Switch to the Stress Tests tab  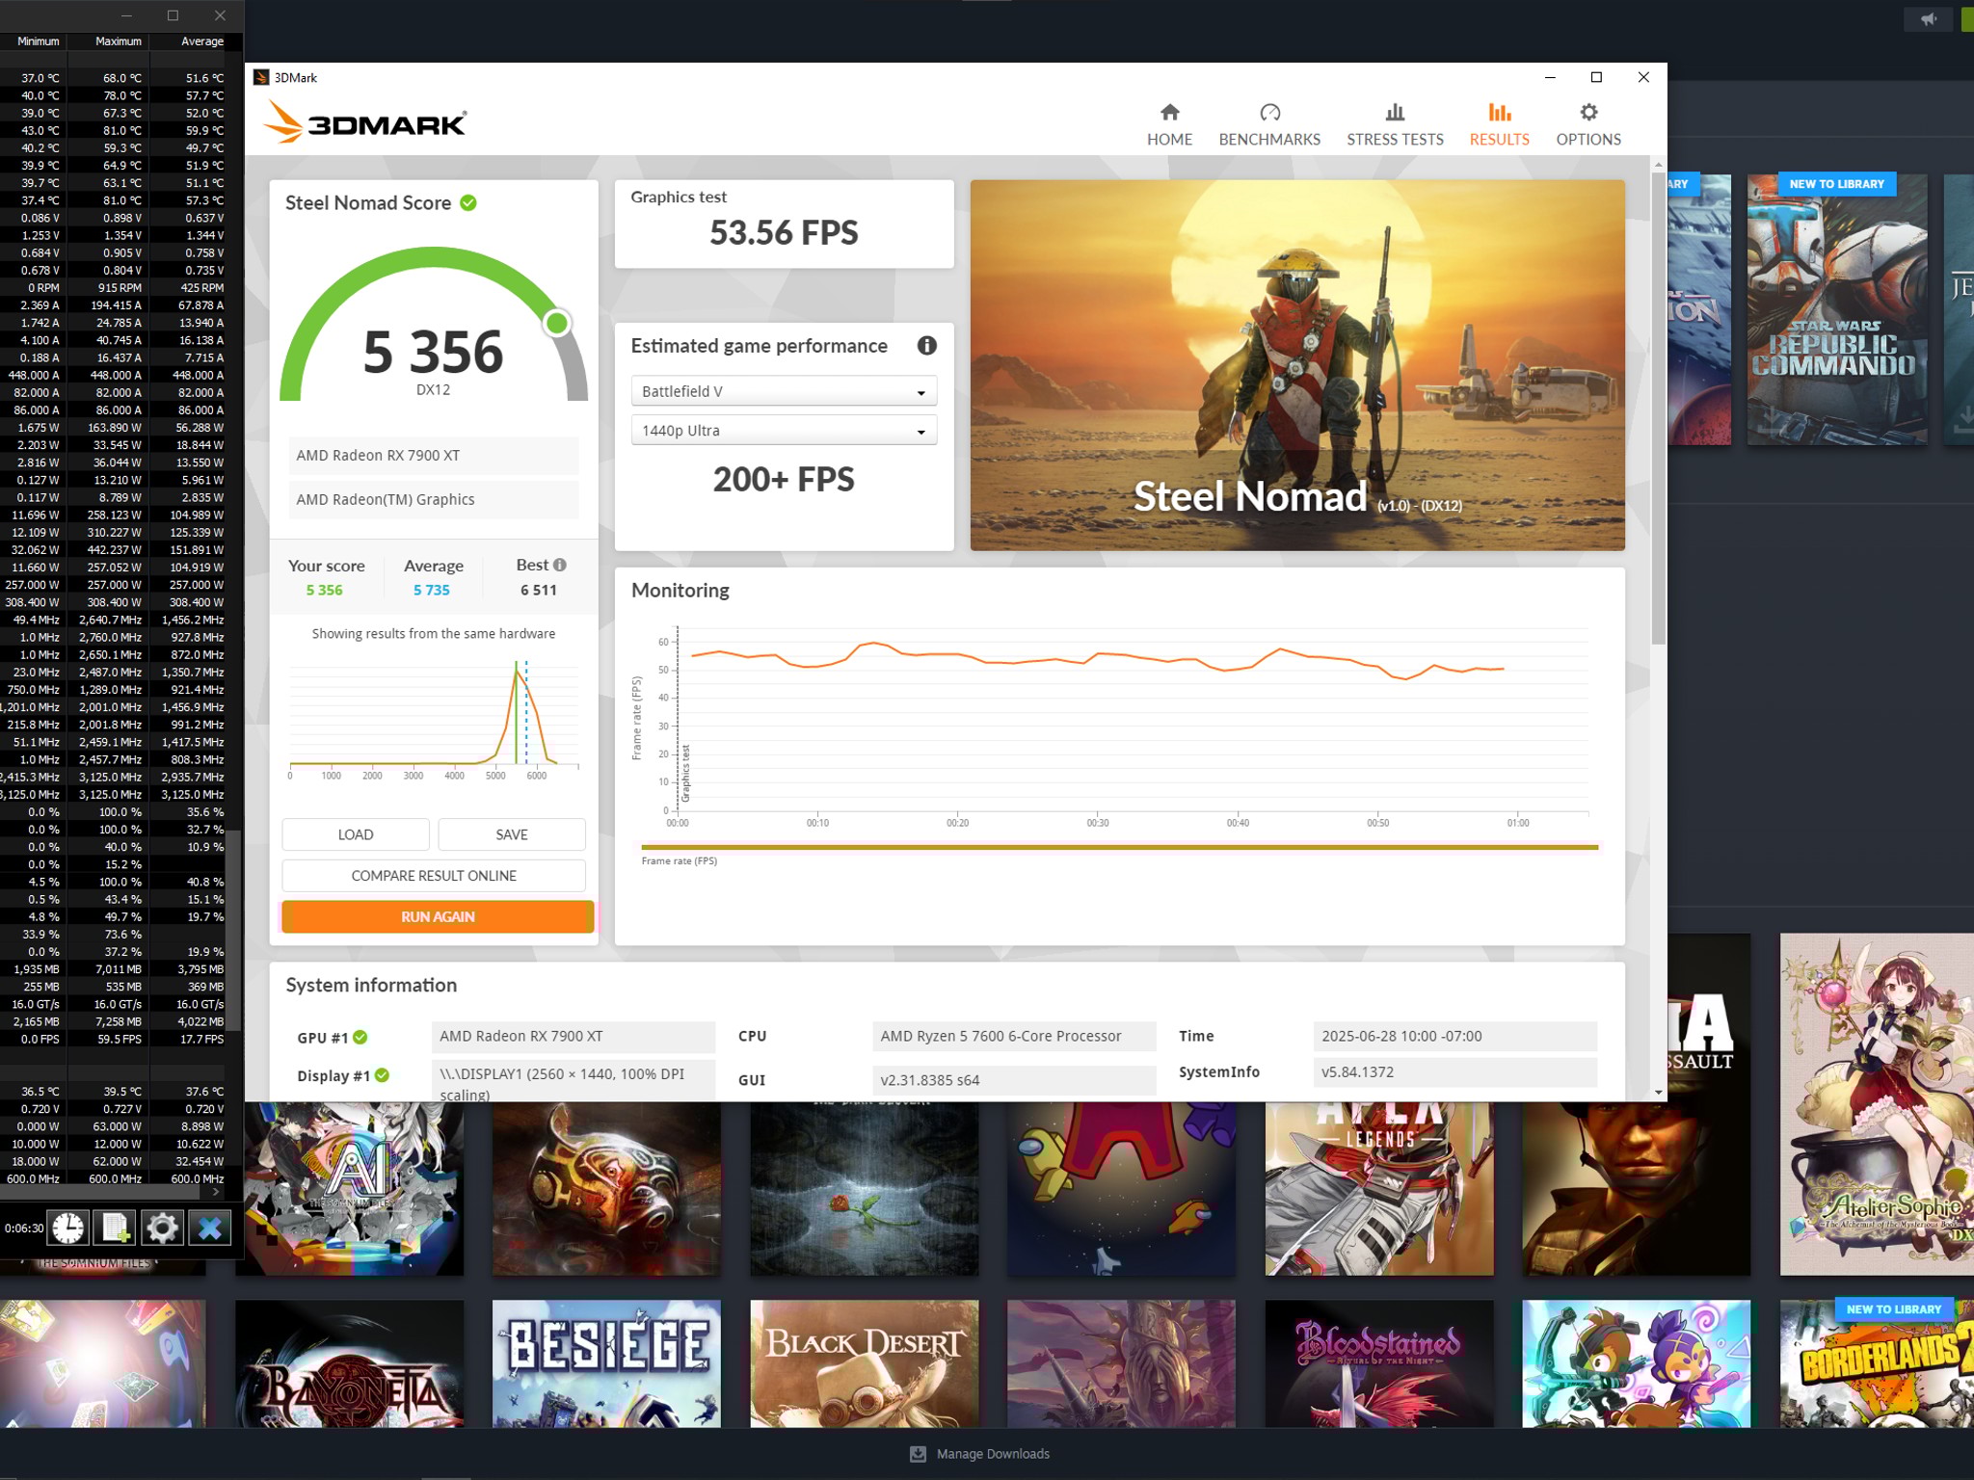pos(1394,125)
